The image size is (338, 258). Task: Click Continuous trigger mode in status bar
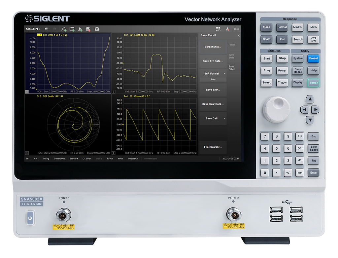(59, 159)
